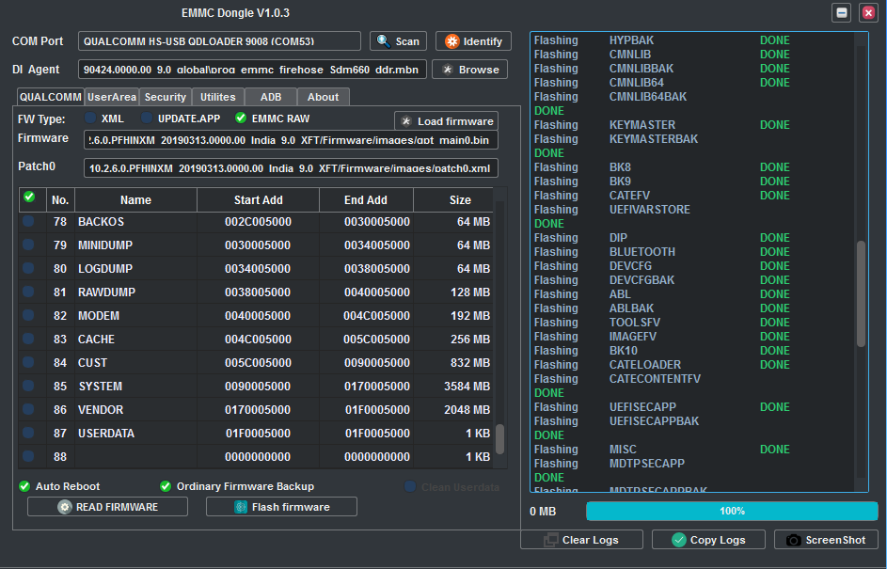Select the UPDATE.APP firmware type
Viewport: 887px width, 569px height.
147,118
